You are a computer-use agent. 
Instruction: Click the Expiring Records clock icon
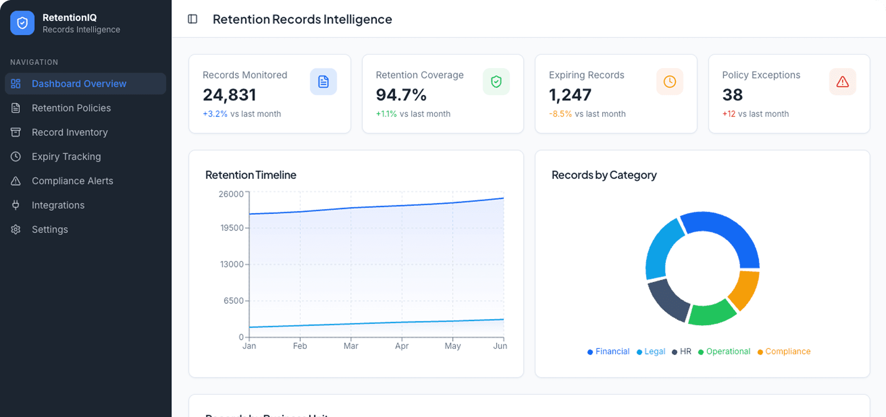(670, 82)
